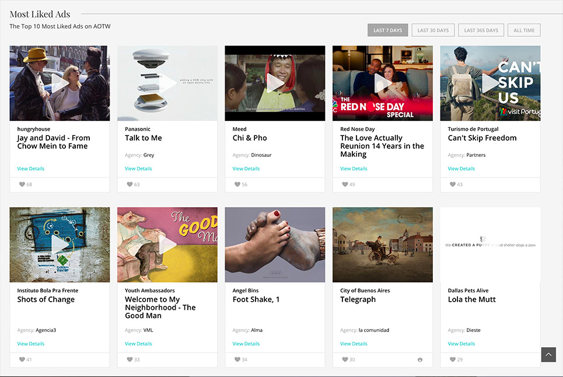
Task: Play the Shots of Change video
Action: tap(60, 245)
